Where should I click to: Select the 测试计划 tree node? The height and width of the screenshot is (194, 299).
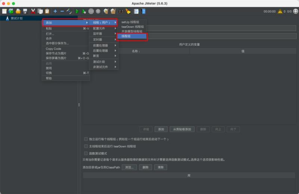point(16,18)
